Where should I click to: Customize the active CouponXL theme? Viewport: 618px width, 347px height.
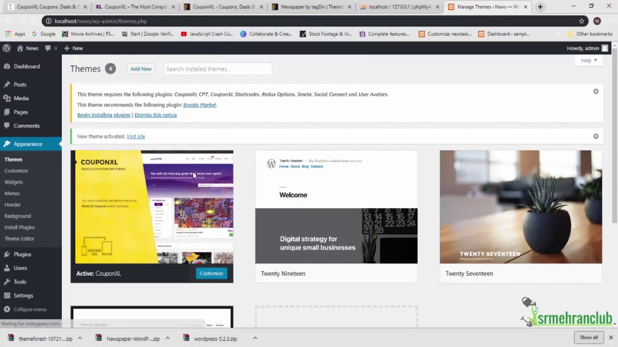click(211, 273)
